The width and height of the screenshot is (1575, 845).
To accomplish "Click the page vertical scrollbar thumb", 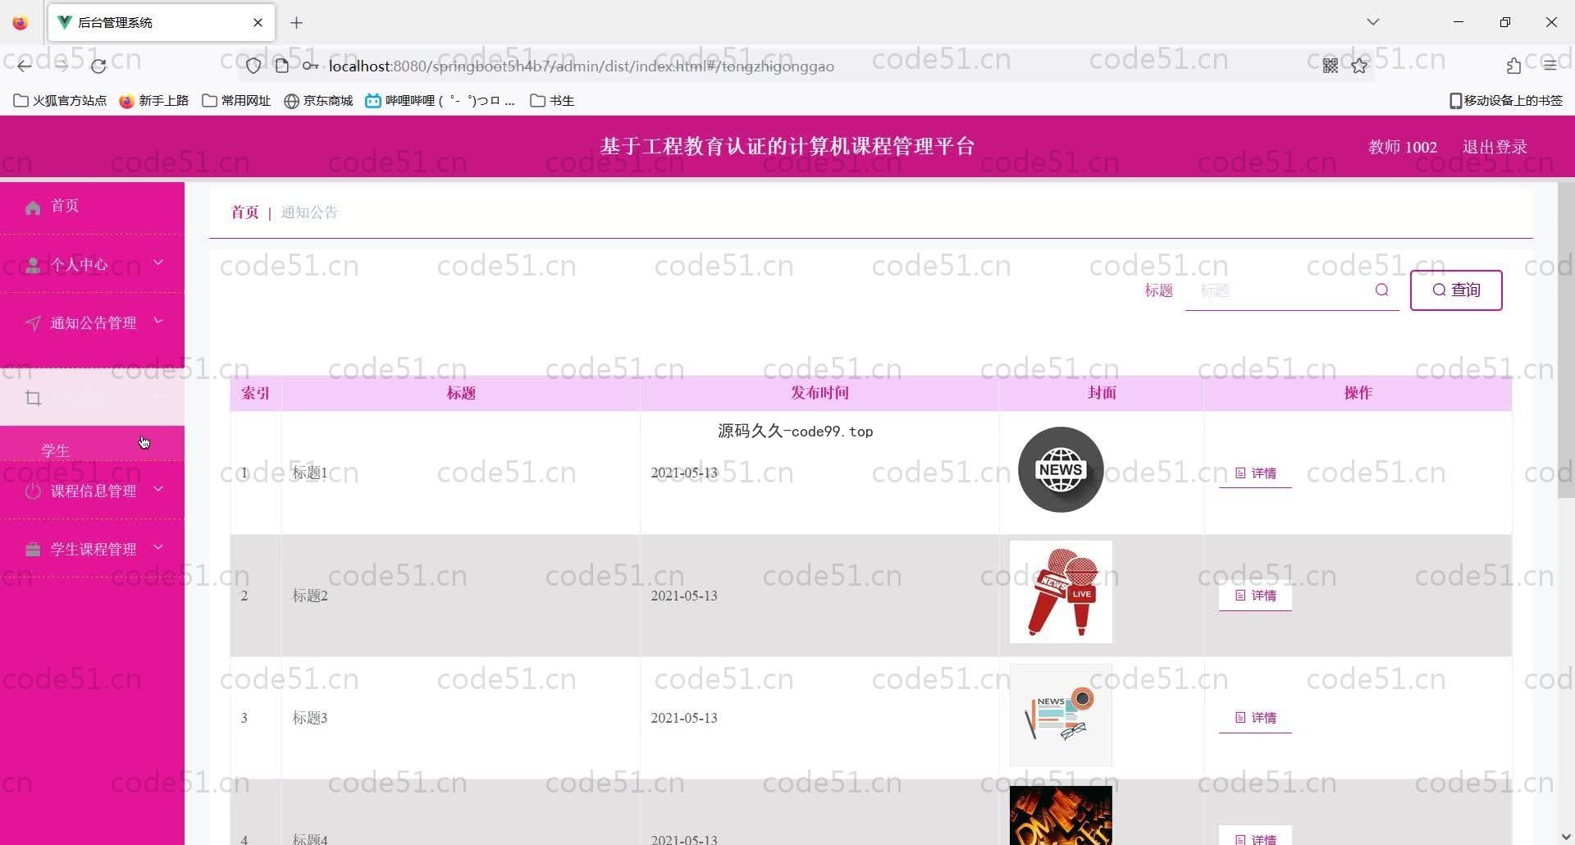I will point(1566,340).
